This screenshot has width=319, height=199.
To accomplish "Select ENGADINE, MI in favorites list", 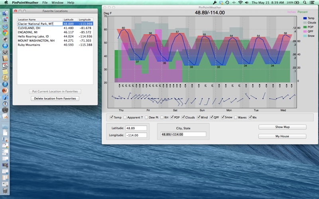I will 55,32.
